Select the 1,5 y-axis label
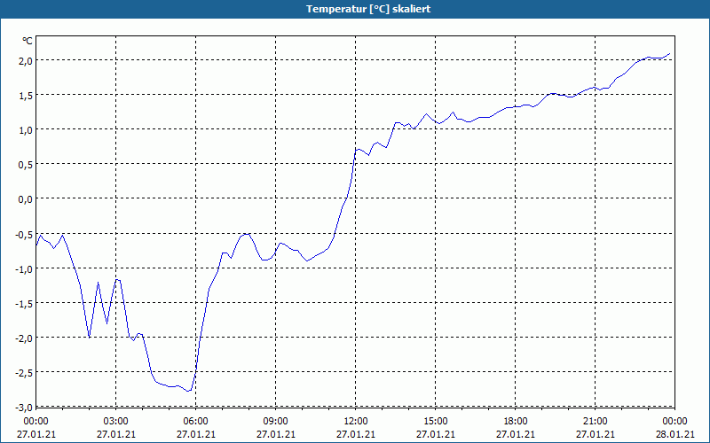Screen dimensions: 710x443 [26, 96]
